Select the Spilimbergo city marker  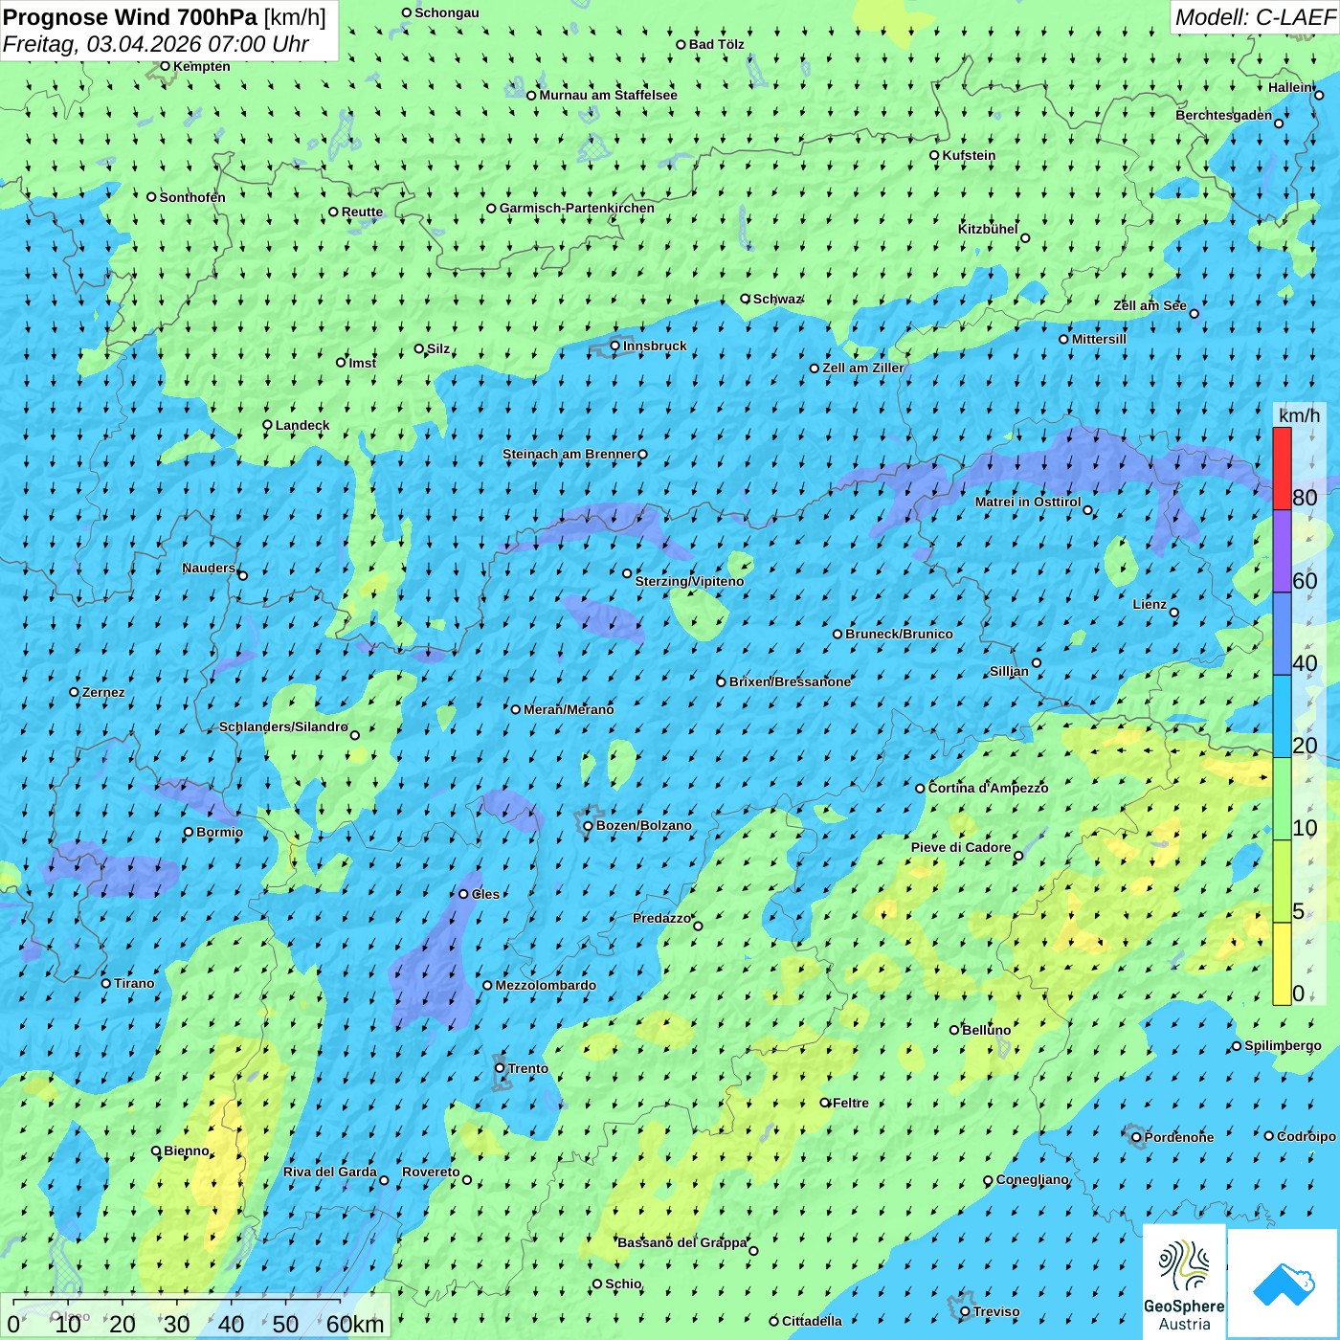click(1237, 1046)
